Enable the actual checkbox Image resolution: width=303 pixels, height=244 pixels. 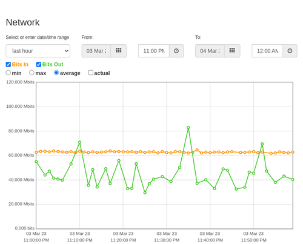point(91,73)
